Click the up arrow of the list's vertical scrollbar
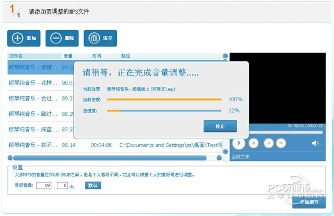334x216 pixels. (225, 56)
